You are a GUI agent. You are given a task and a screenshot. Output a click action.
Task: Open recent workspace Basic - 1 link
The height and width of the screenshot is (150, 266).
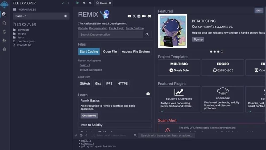85,65
